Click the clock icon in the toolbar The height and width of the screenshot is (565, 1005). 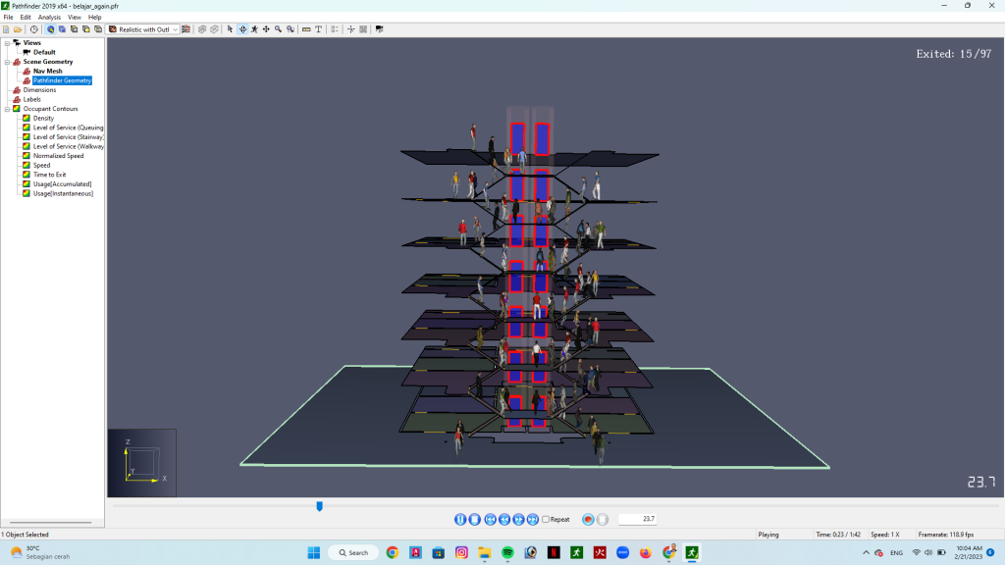34,29
